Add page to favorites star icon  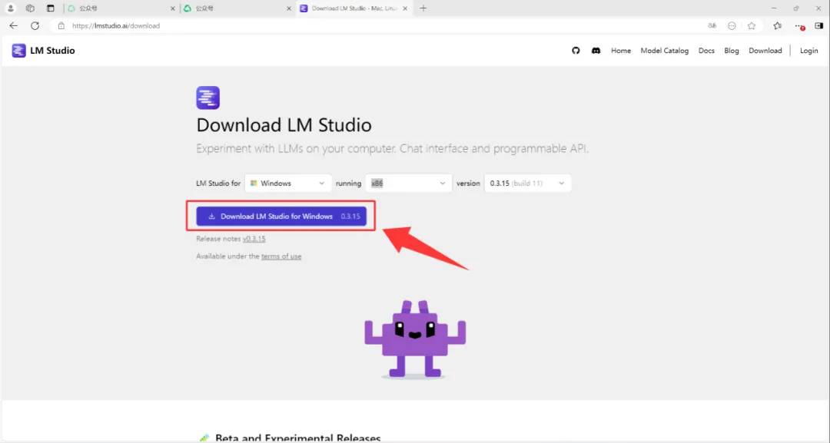coord(752,25)
